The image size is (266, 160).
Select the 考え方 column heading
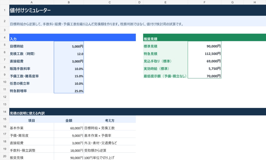(x=110, y=119)
